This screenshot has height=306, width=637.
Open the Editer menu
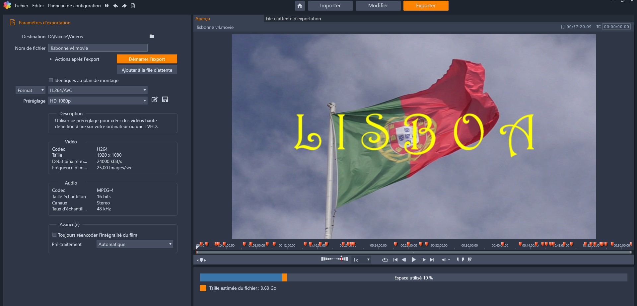click(38, 6)
